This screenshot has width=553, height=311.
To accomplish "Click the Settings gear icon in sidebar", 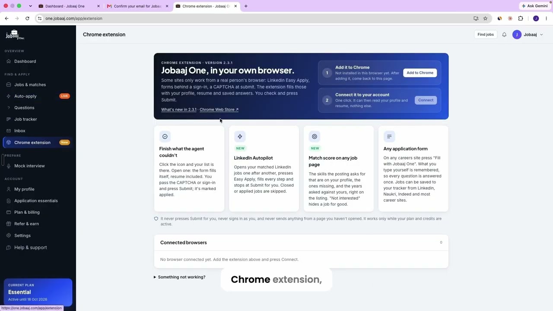I will coord(9,236).
